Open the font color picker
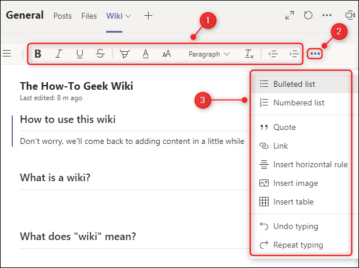The height and width of the screenshot is (268, 359). (146, 54)
